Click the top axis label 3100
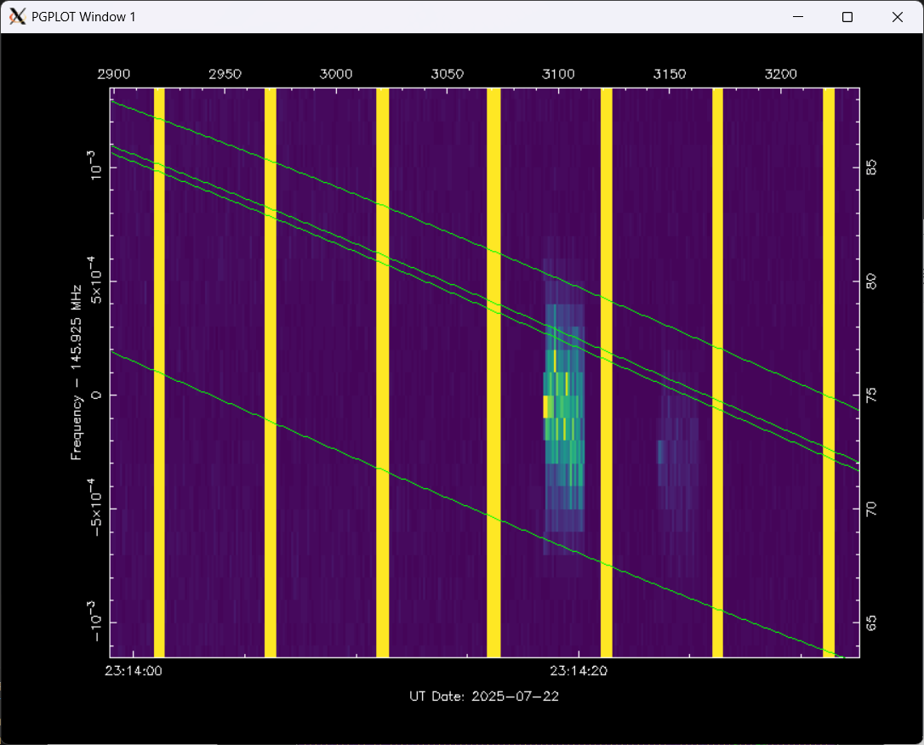 tap(558, 74)
